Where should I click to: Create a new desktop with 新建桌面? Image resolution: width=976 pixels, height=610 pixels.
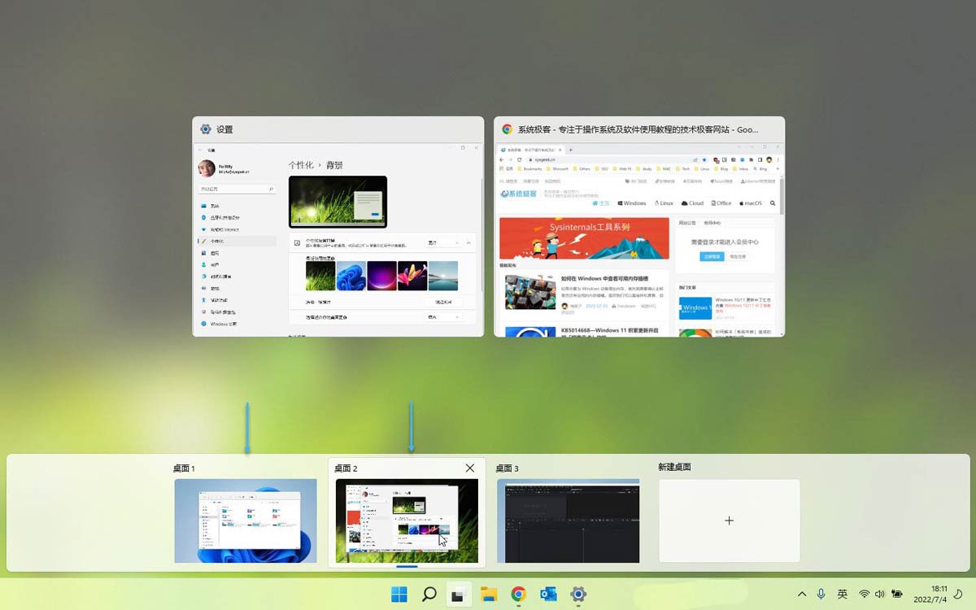tap(729, 521)
